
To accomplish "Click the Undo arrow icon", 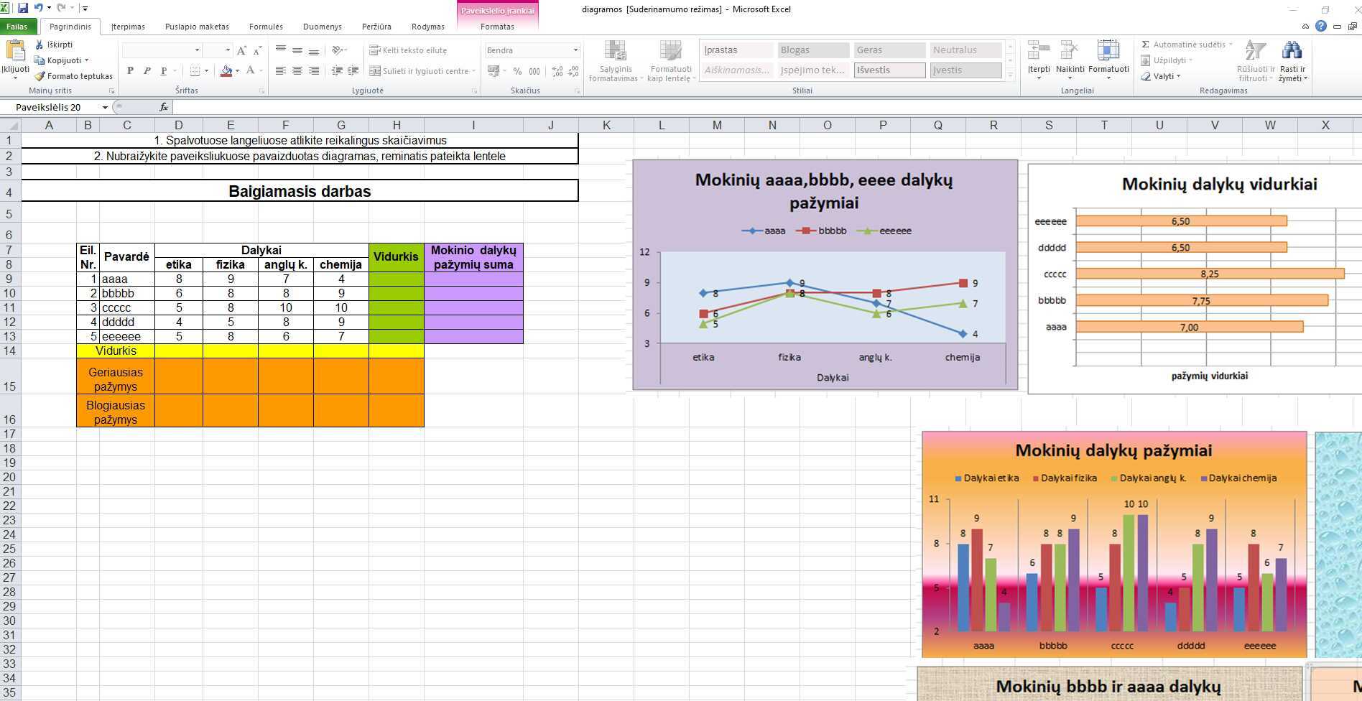I will click(38, 9).
